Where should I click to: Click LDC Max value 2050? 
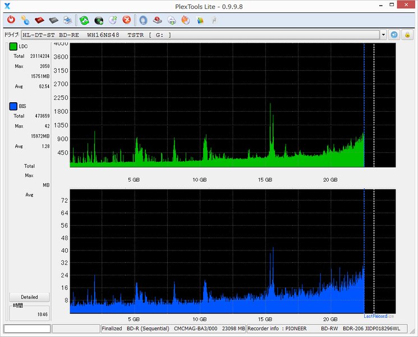pos(45,66)
